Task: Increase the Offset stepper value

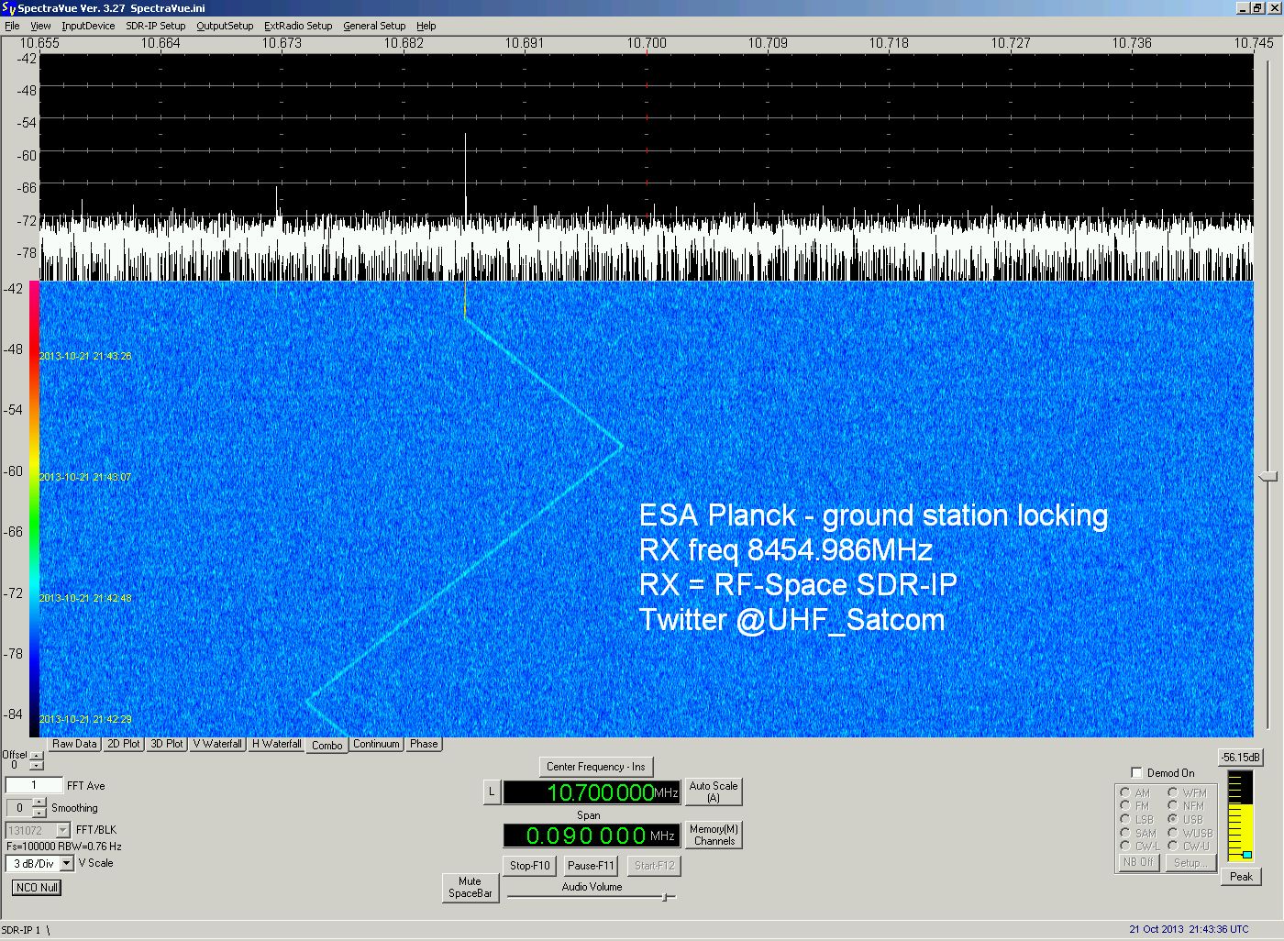Action: (x=37, y=756)
